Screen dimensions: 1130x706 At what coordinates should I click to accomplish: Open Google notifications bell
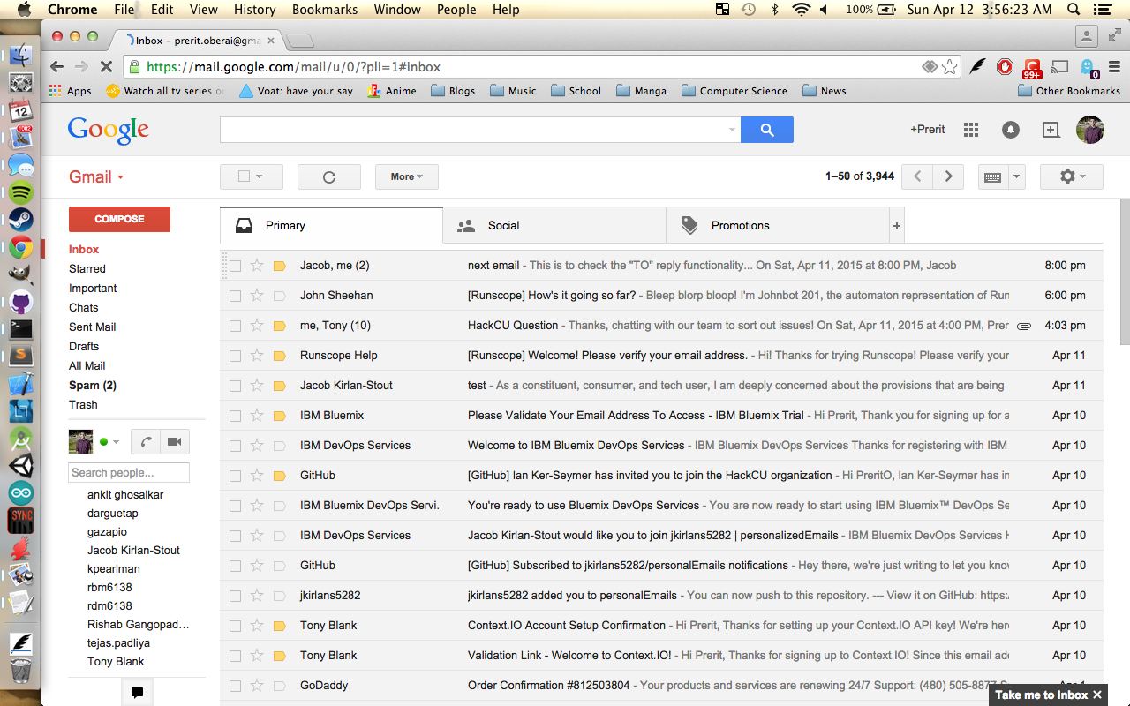pos(1011,130)
